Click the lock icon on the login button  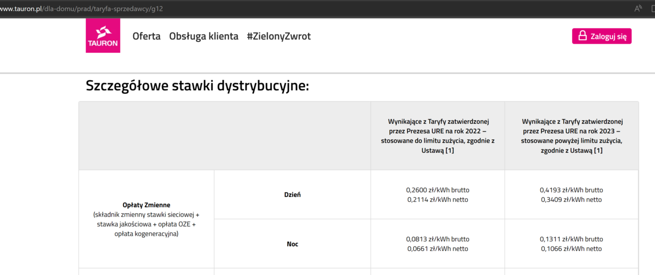582,36
